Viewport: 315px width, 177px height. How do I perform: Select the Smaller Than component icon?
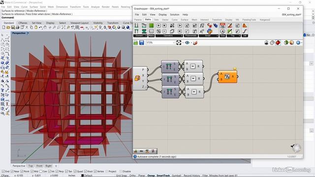(180, 31)
